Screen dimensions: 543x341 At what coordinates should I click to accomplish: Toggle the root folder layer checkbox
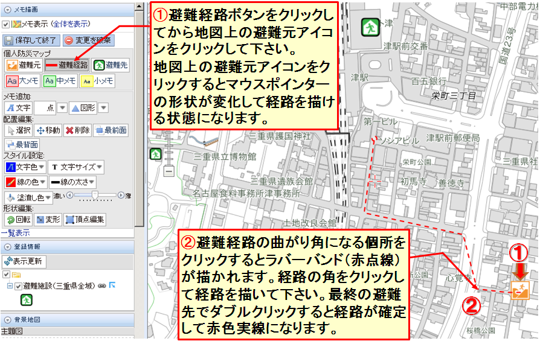6,275
